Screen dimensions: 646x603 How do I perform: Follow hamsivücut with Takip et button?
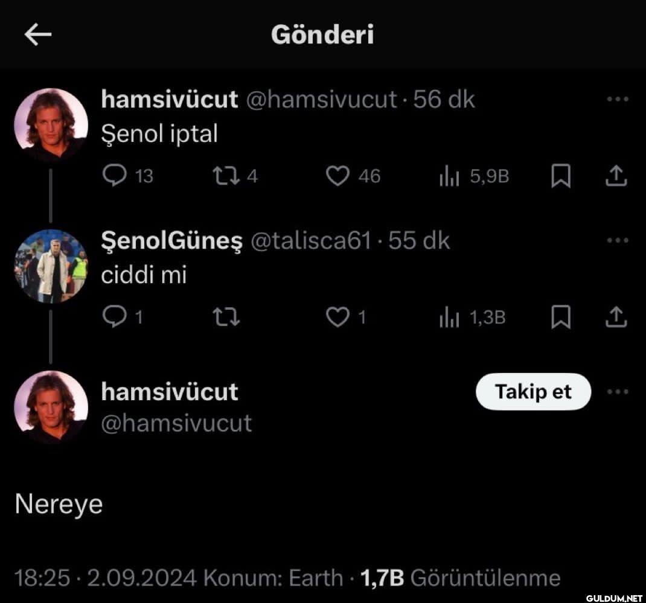coord(533,391)
